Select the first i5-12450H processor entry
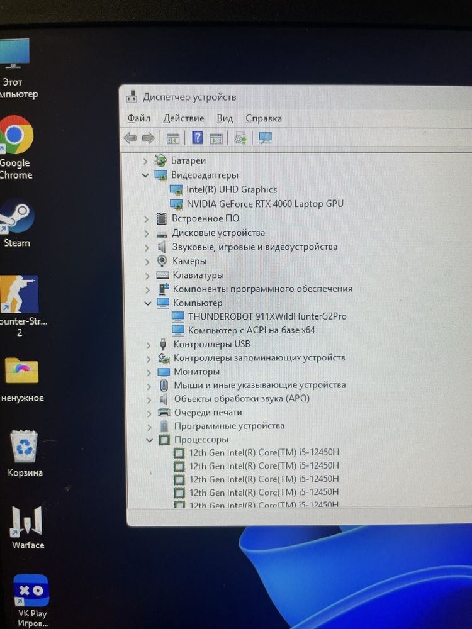 point(264,452)
